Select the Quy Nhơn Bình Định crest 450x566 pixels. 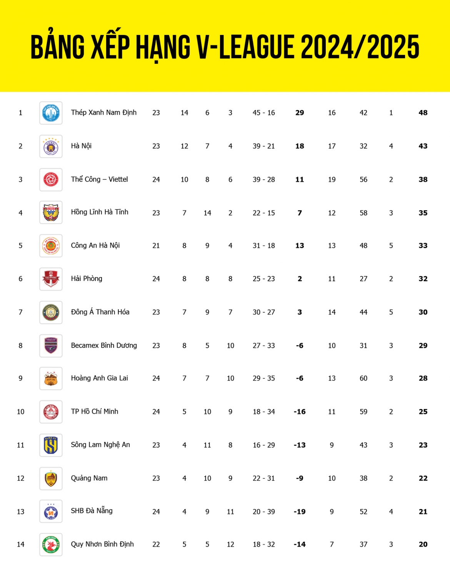(51, 544)
